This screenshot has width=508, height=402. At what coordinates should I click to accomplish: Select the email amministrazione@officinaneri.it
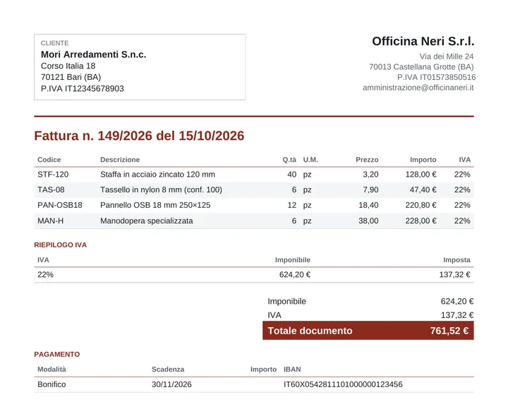click(x=418, y=88)
